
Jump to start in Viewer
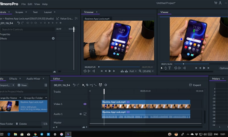click(x=196, y=68)
